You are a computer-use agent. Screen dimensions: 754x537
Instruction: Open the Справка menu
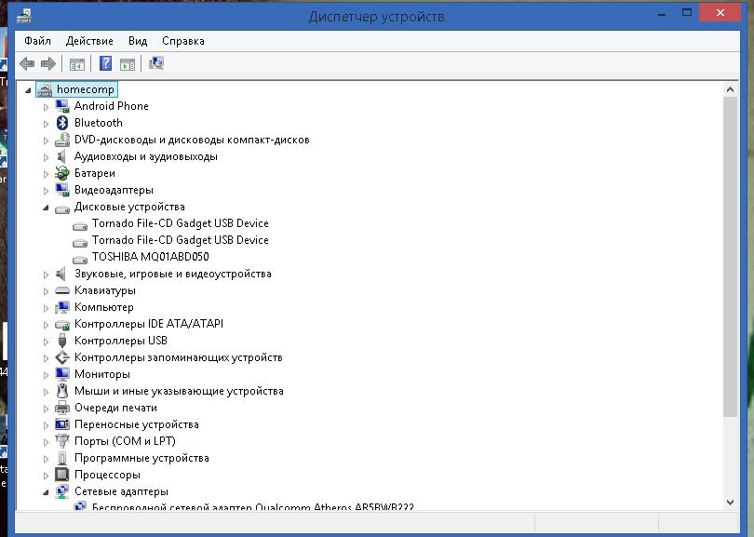click(182, 41)
